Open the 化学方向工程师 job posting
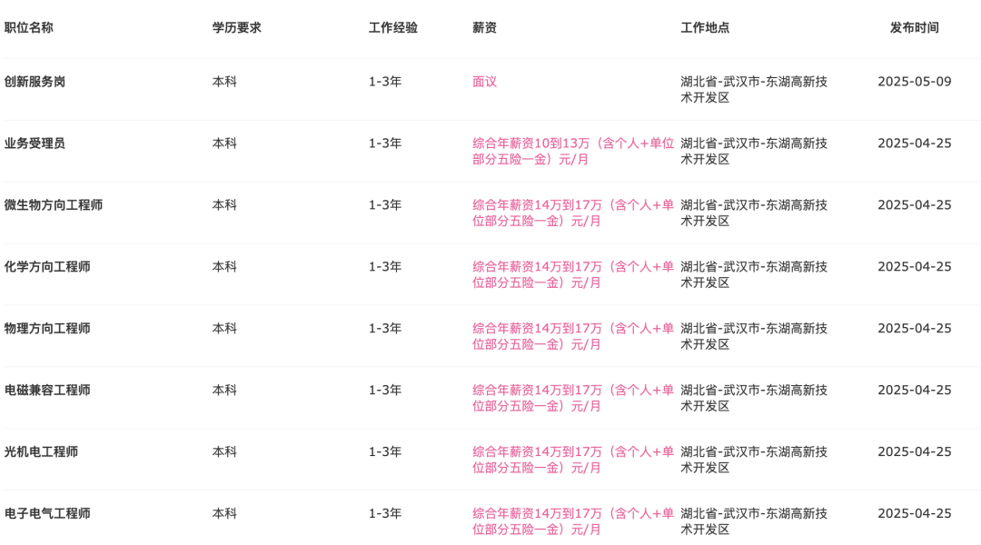 coord(47,266)
